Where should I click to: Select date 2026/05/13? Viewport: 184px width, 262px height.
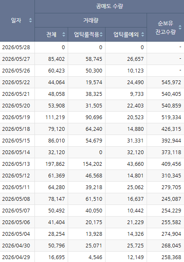[x=16, y=164]
